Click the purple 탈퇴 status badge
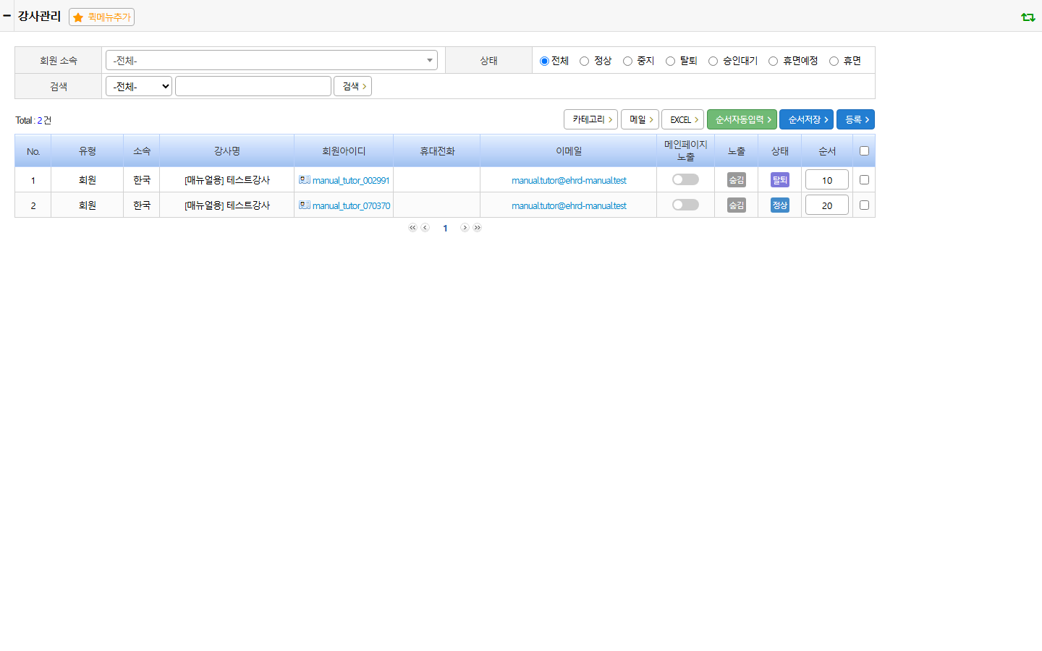Screen dimensions: 1042x651 [780, 179]
